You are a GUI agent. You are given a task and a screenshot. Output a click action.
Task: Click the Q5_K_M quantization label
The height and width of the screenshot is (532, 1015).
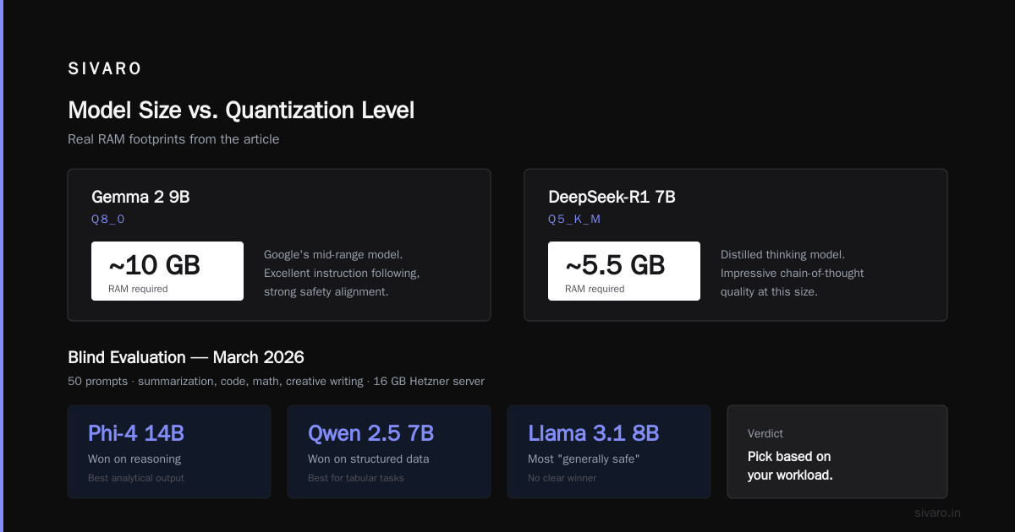[574, 219]
